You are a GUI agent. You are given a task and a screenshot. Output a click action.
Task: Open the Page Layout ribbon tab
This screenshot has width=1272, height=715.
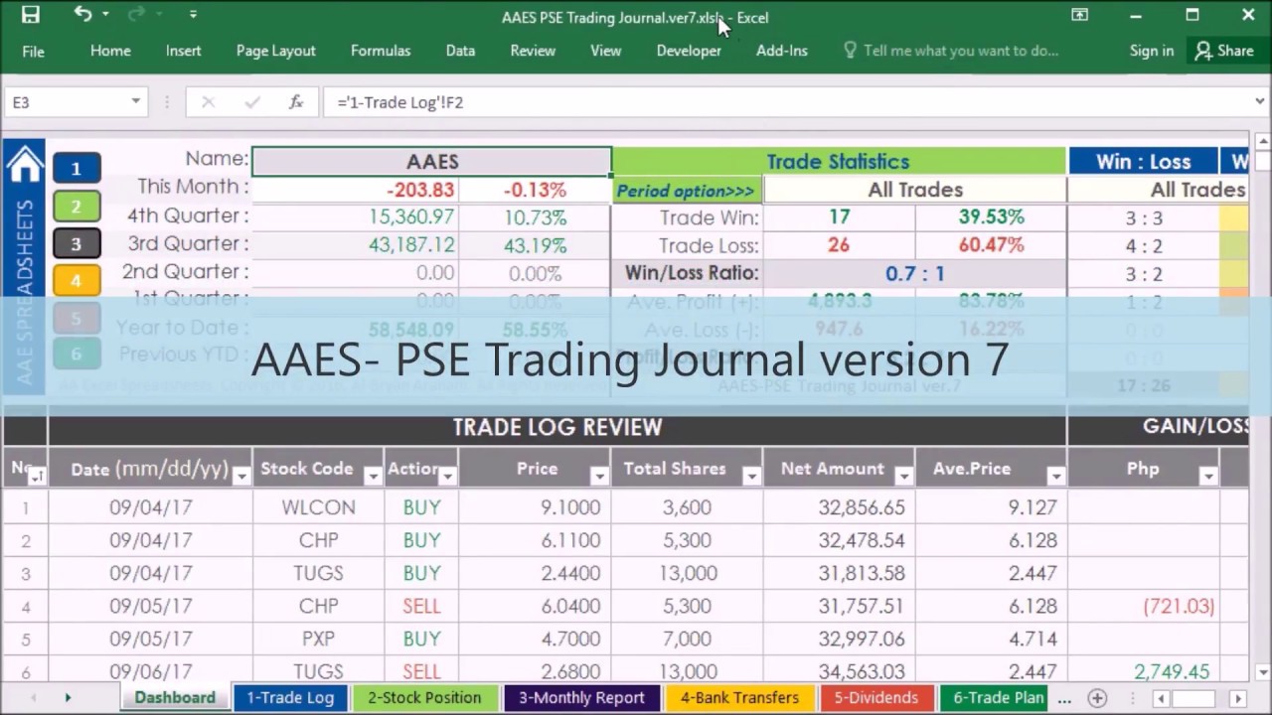275,51
